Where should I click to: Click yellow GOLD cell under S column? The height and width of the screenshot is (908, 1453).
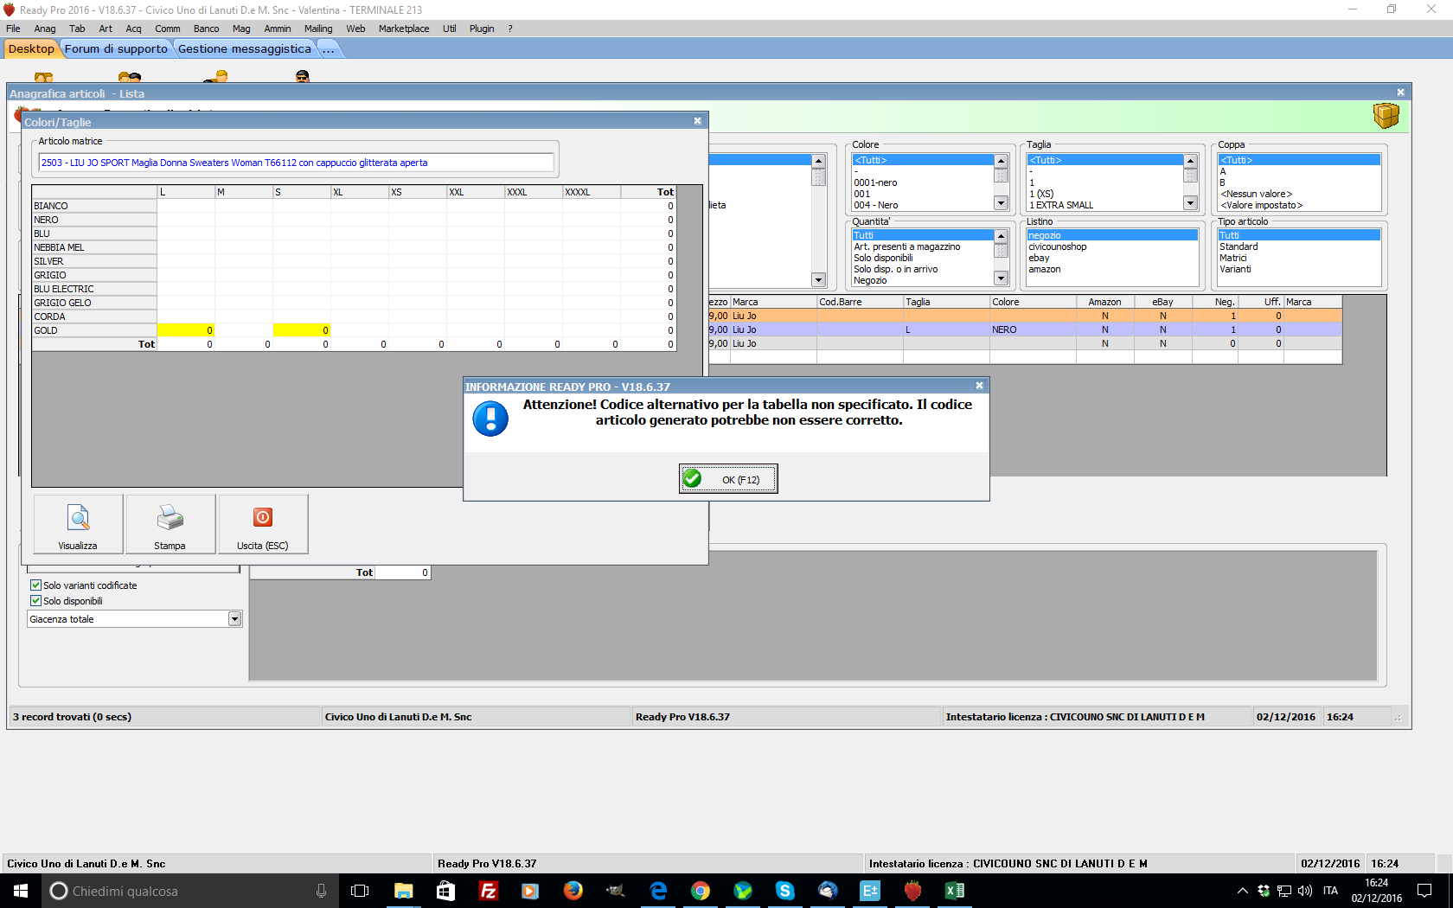point(301,330)
